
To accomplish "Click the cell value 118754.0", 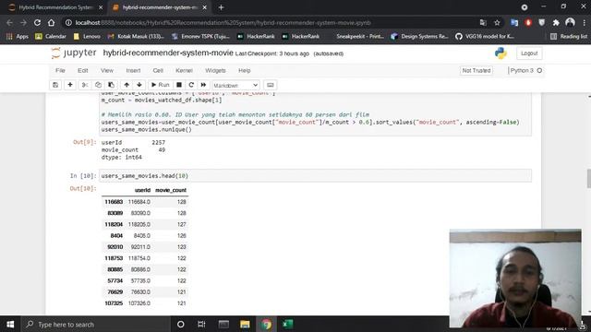I will [139, 258].
